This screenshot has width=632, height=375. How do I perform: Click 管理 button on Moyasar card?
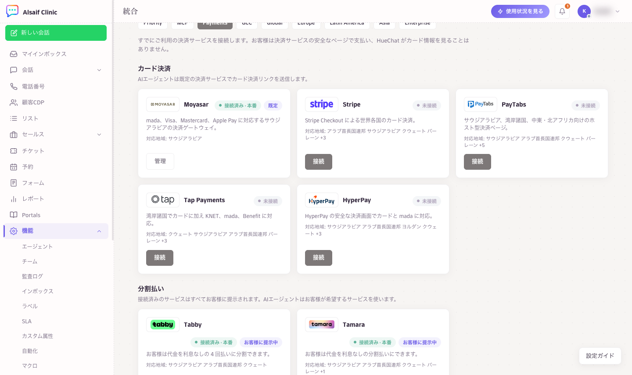[160, 161]
